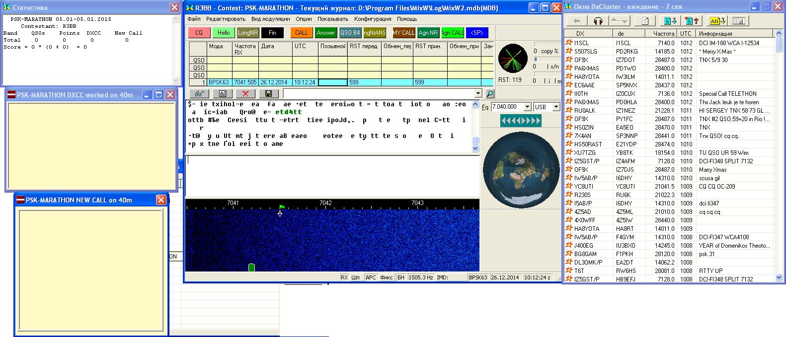
Task: Click the magnifier search icon
Action: click(490, 93)
